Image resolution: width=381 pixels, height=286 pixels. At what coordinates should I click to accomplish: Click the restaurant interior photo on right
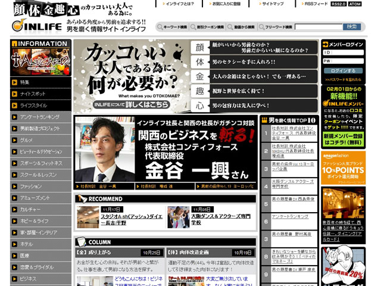click(343, 203)
